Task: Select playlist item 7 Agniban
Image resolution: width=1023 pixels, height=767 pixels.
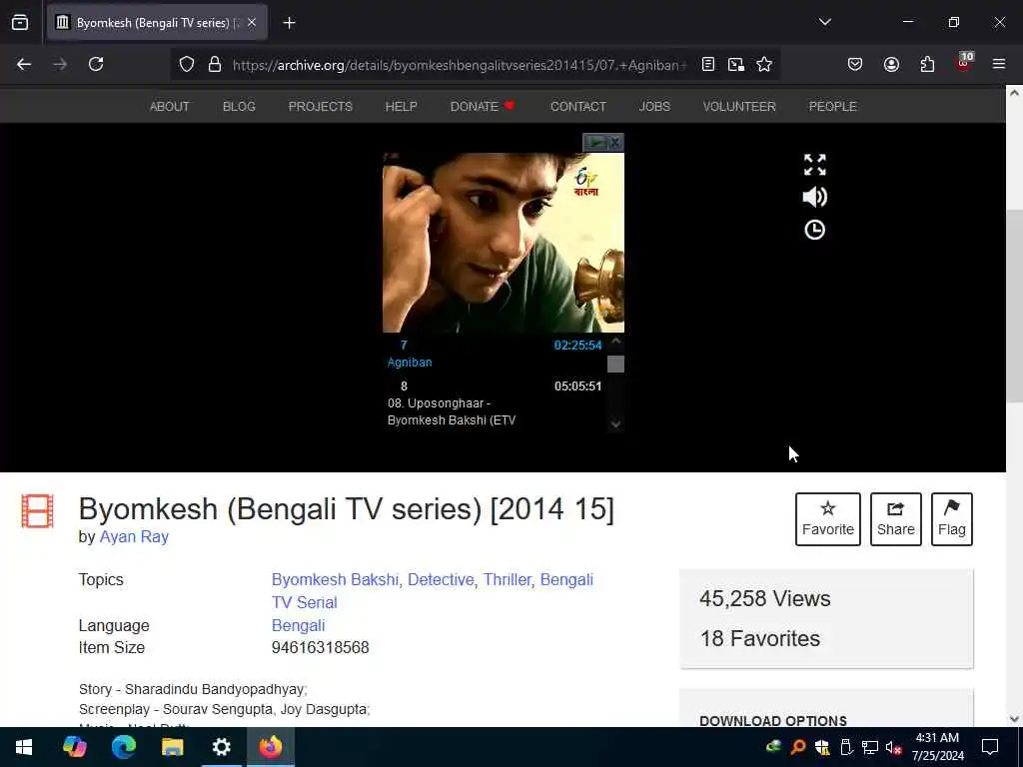Action: (x=495, y=354)
